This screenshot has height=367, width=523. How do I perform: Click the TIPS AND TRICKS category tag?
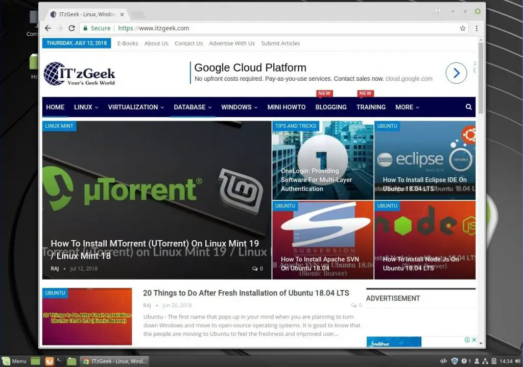[x=296, y=126]
